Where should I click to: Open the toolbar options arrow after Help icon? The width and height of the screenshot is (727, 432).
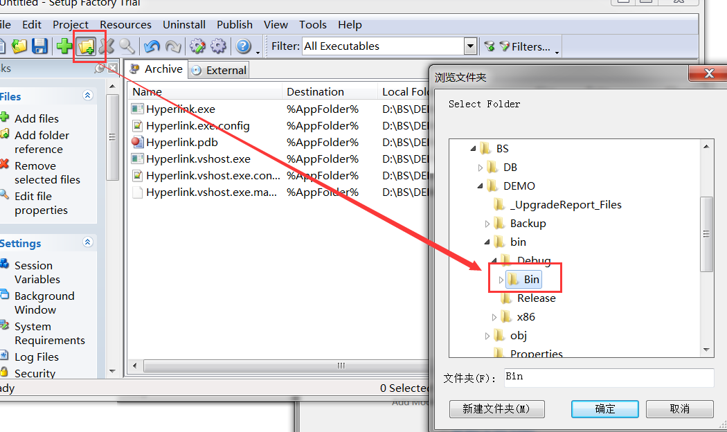coord(258,52)
